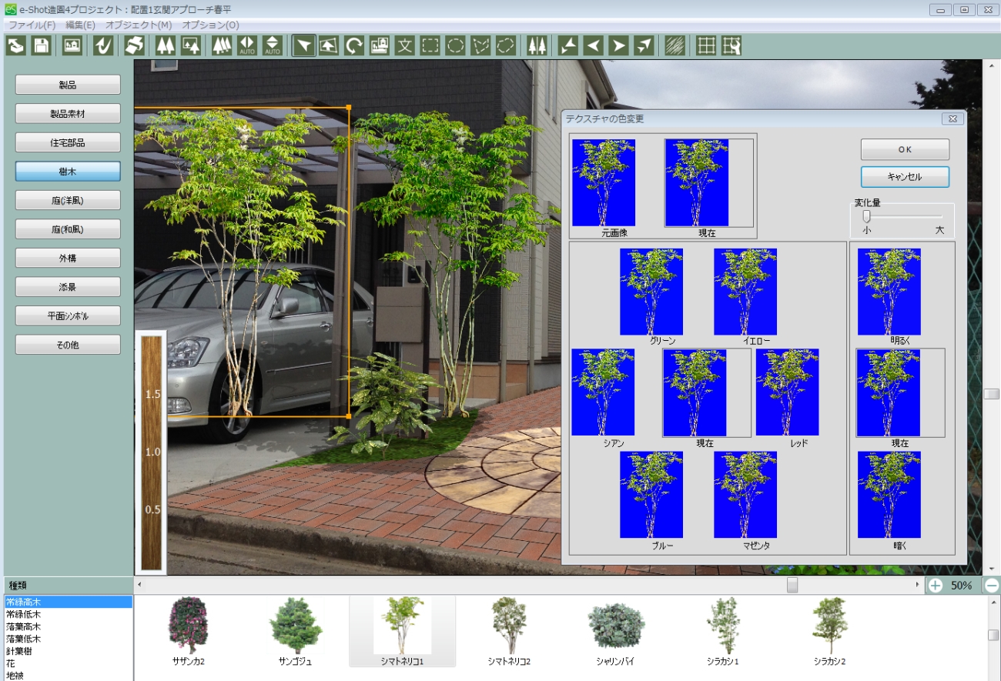Click the horizontal scrollbar thumb under the canvas
The height and width of the screenshot is (681, 1001).
tap(792, 586)
